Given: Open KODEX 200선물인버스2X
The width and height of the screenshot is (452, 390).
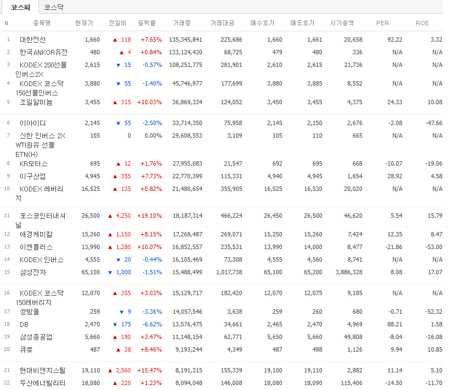Looking at the screenshot, I should point(41,70).
